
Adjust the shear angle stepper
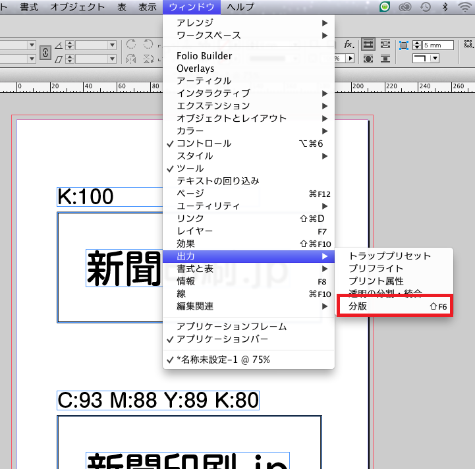70,59
